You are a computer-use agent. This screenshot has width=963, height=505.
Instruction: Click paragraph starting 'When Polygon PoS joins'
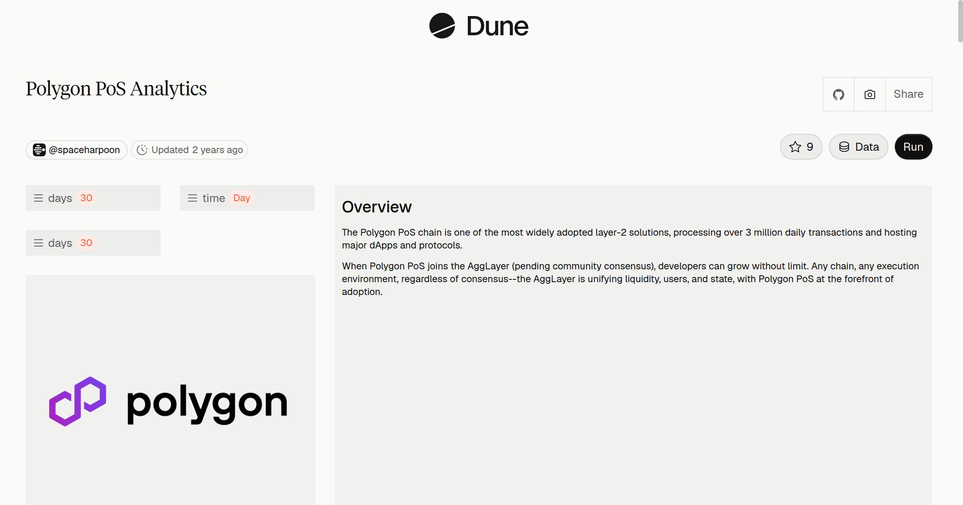tap(630, 279)
